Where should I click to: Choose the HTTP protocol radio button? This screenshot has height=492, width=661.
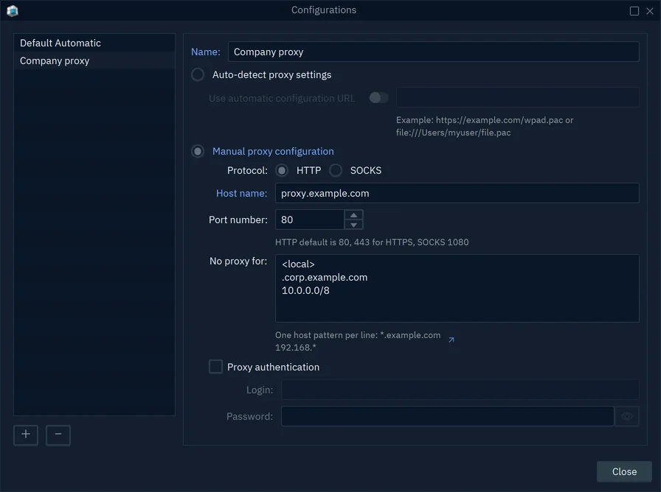282,170
